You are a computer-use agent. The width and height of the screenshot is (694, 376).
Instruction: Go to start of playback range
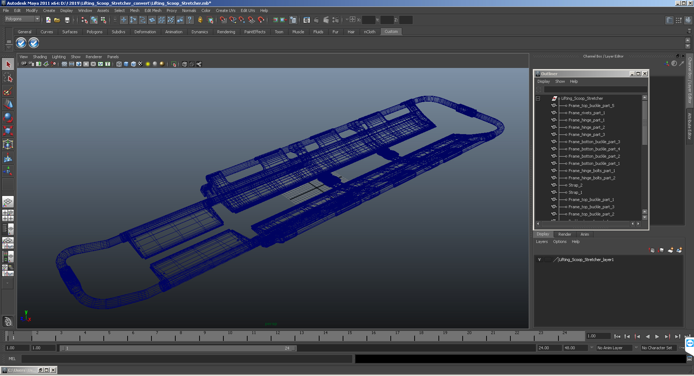617,337
